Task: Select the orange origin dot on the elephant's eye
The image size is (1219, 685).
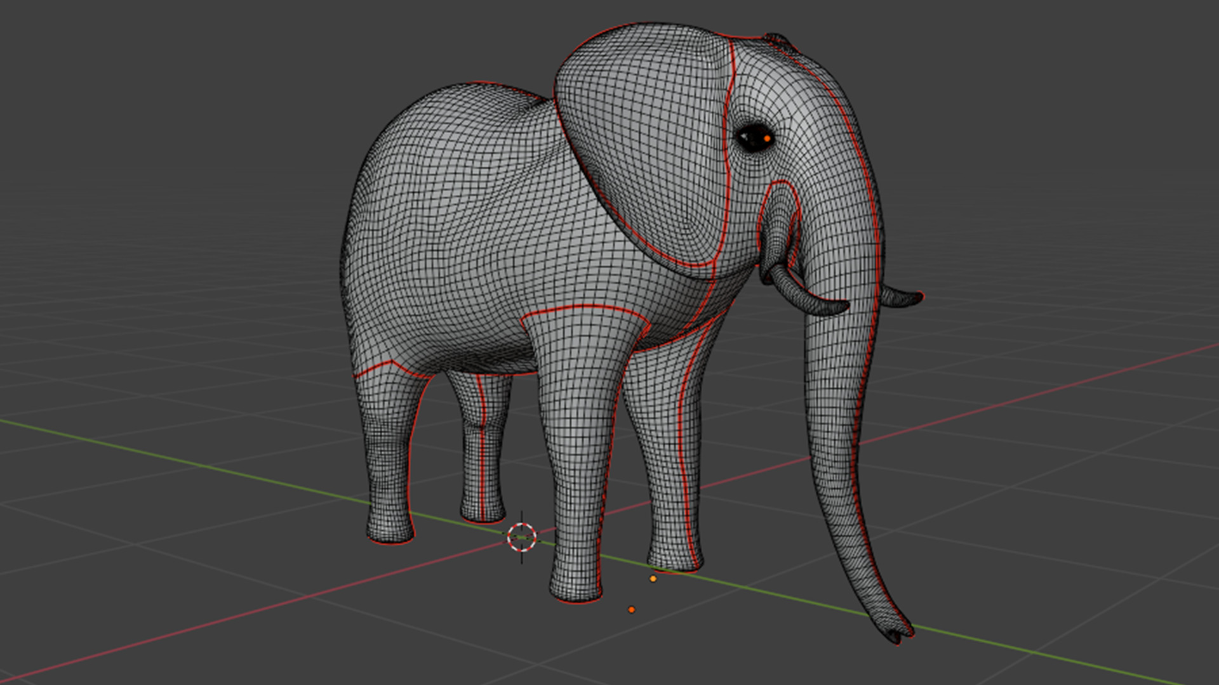Action: (767, 138)
